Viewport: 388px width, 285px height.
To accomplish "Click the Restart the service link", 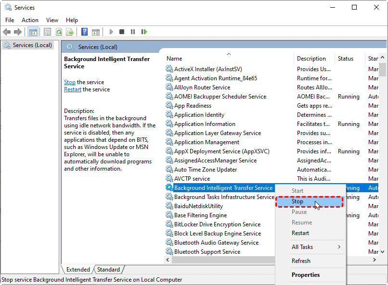I will [x=73, y=89].
